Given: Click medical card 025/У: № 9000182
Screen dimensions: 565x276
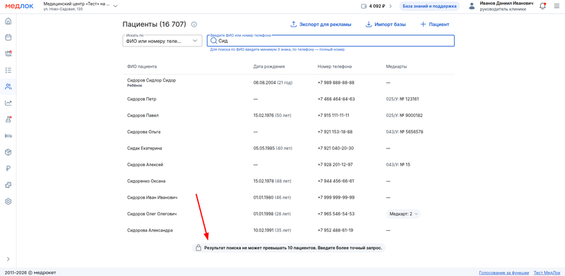Looking at the screenshot, I should [x=404, y=115].
